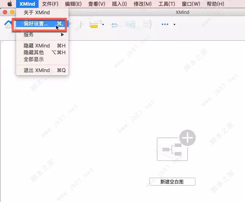This screenshot has width=245, height=202.
Task: Select 偏好设置... in the XMind menu
Action: 42,24
